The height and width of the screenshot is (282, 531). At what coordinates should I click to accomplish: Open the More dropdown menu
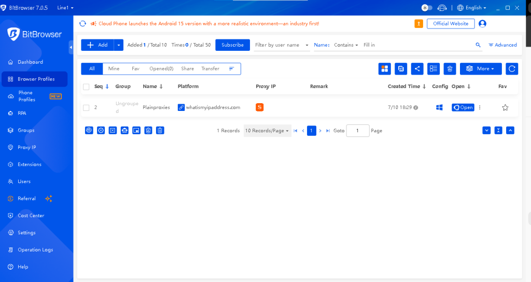481,69
